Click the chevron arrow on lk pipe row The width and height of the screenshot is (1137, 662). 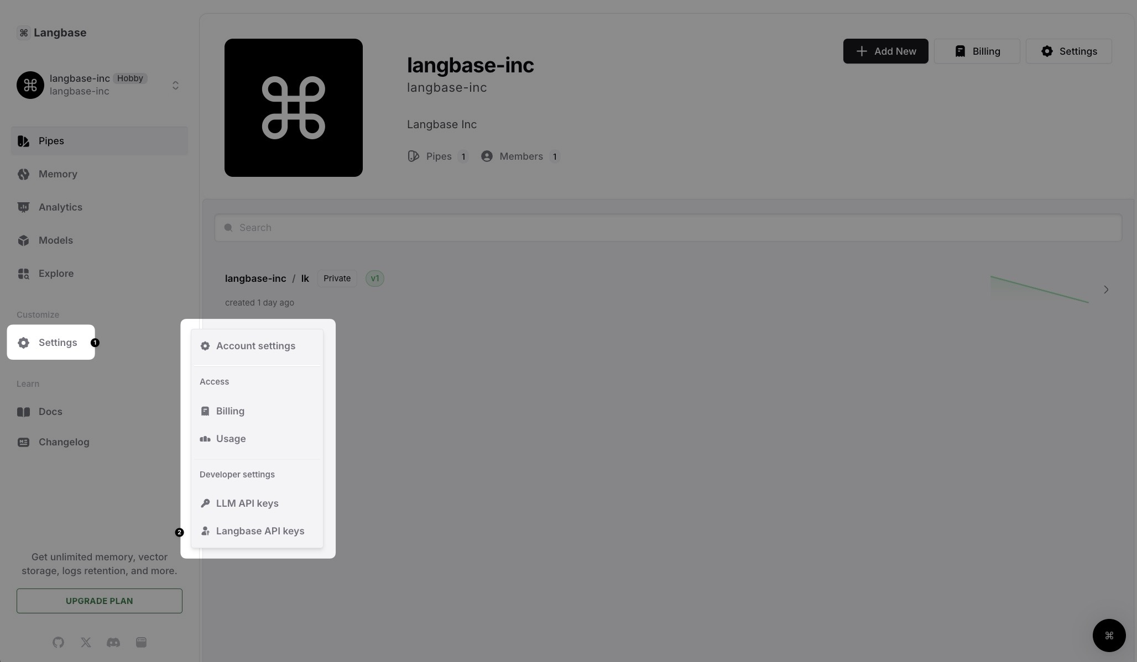click(1105, 289)
